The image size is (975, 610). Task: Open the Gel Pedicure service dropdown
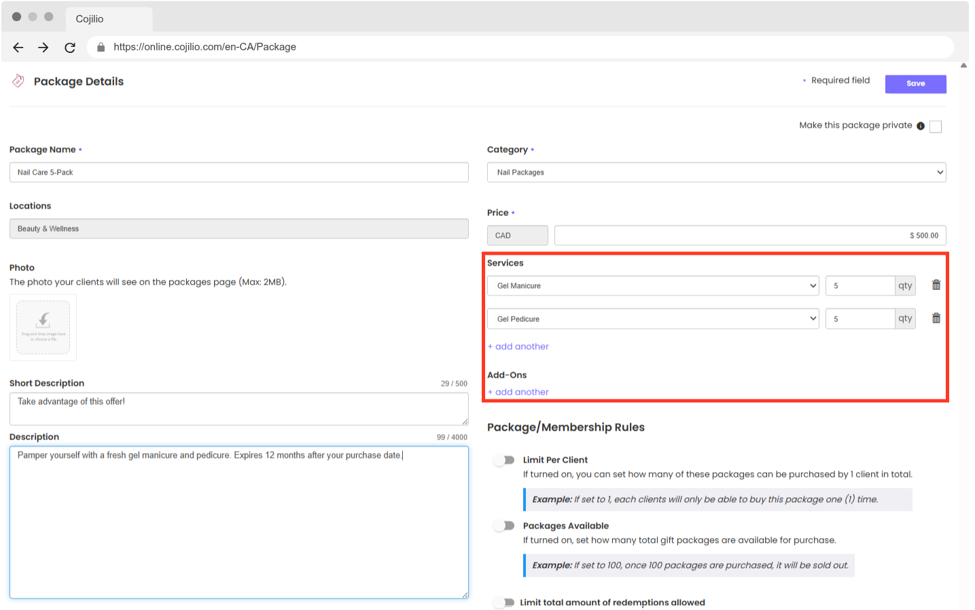653,319
